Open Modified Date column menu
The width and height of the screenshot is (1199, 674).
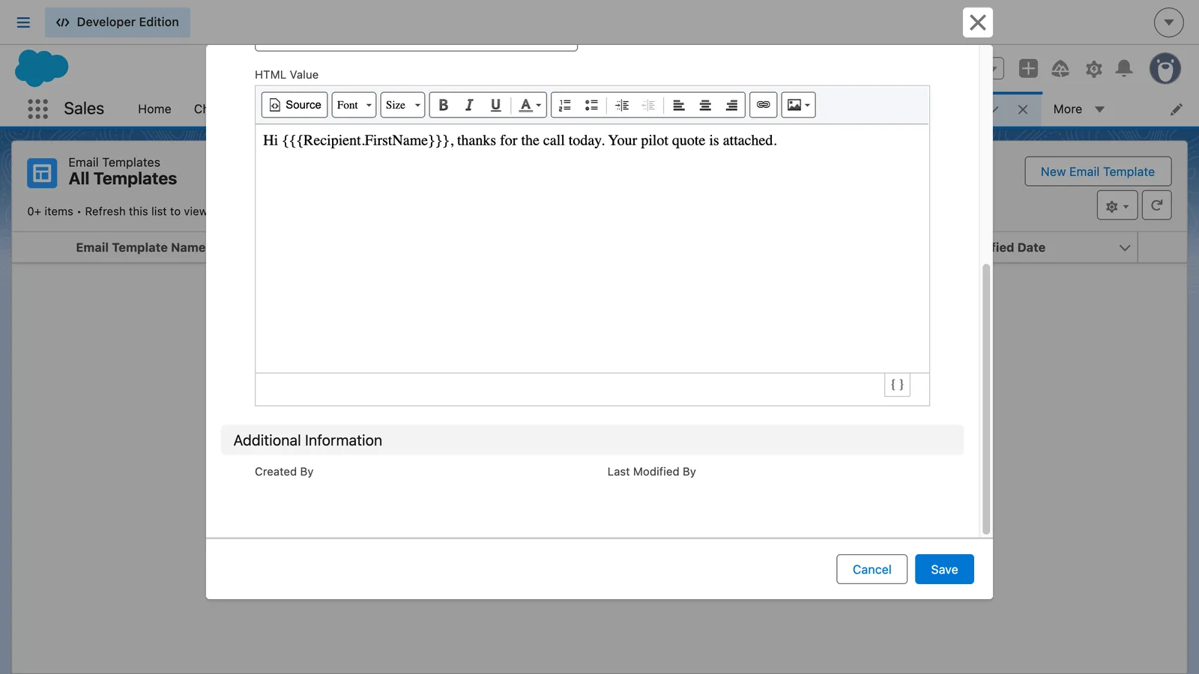coord(1125,248)
